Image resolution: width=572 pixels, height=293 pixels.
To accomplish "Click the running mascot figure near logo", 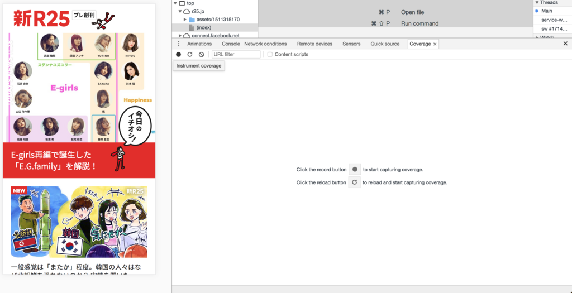I will 103,21.
